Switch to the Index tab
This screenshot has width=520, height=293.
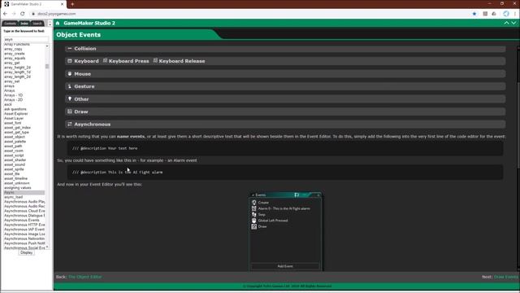point(24,24)
